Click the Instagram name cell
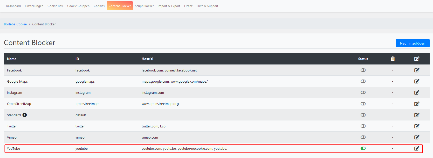The height and width of the screenshot is (158, 433). tap(15, 92)
